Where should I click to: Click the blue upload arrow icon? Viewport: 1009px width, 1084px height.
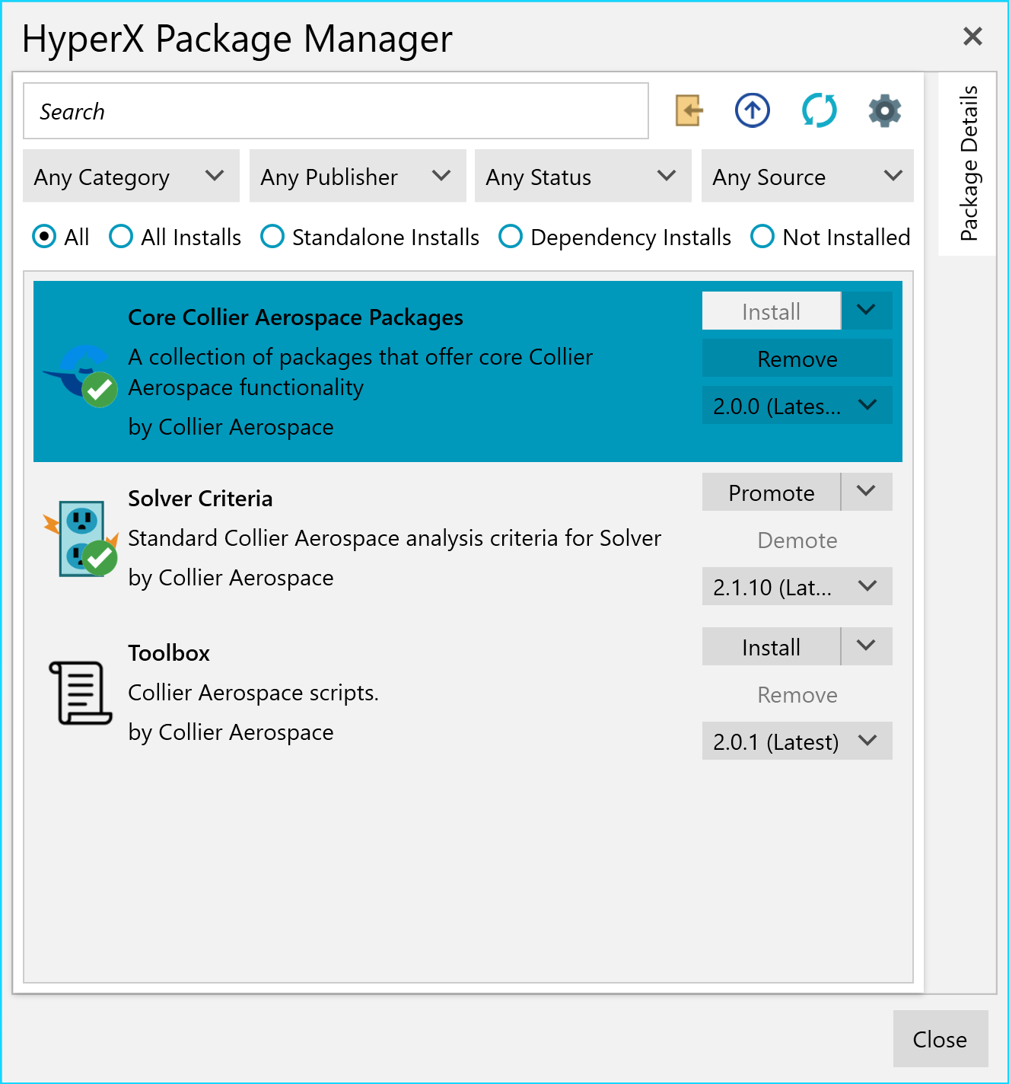point(753,111)
